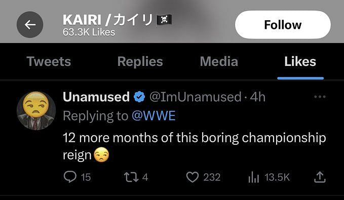Follow the KAIRI account
Screen dimensions: 344x200
coord(283,25)
